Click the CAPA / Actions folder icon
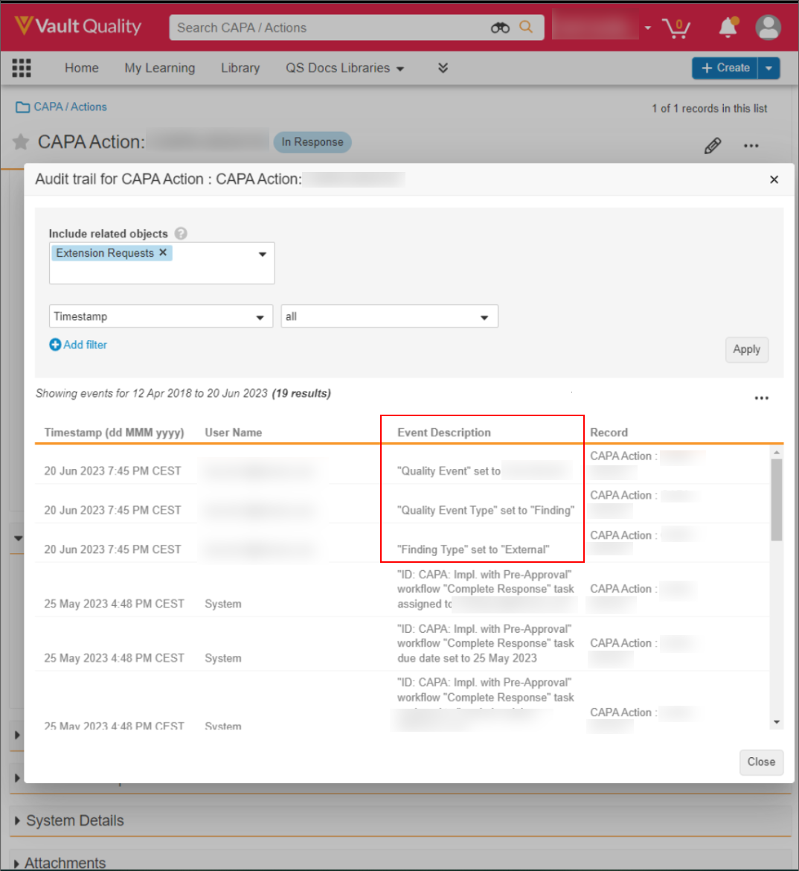 [23, 107]
